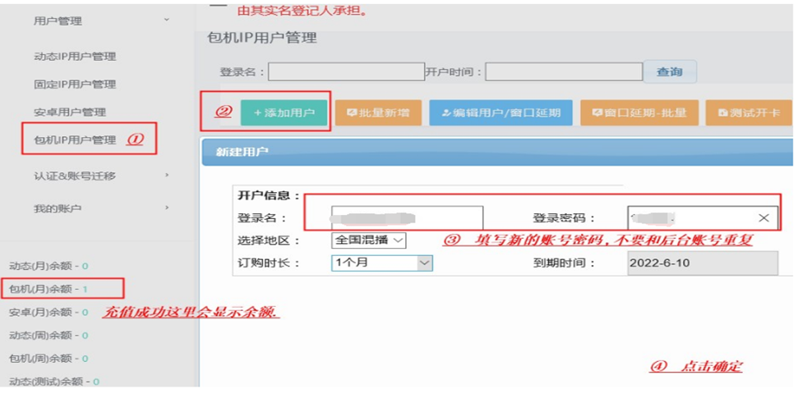The image size is (812, 412).
Task: Open 动态IP用户管理 in the sidebar
Action: (x=75, y=57)
